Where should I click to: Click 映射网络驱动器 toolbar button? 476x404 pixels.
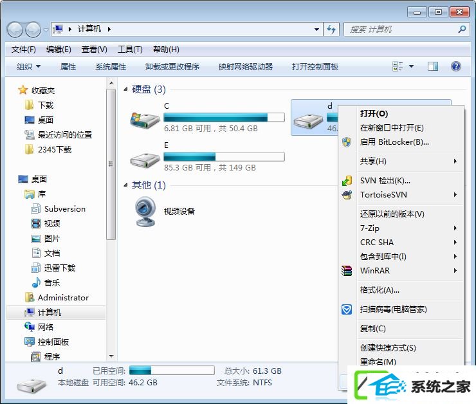pos(246,66)
